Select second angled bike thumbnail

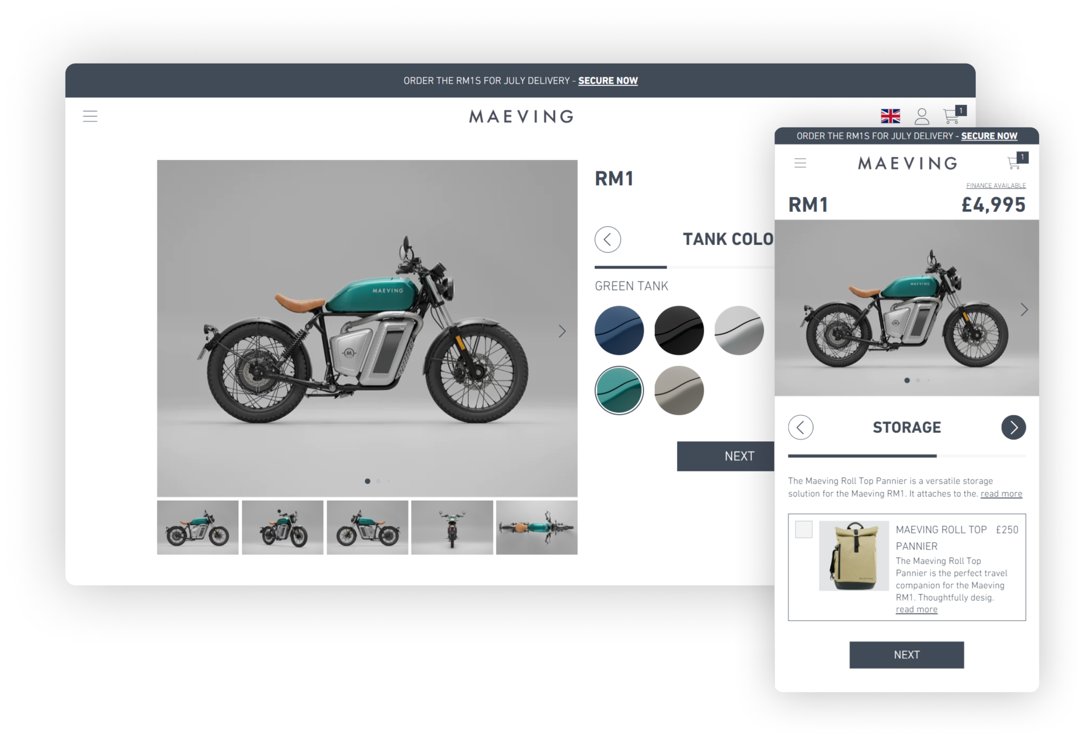282,528
